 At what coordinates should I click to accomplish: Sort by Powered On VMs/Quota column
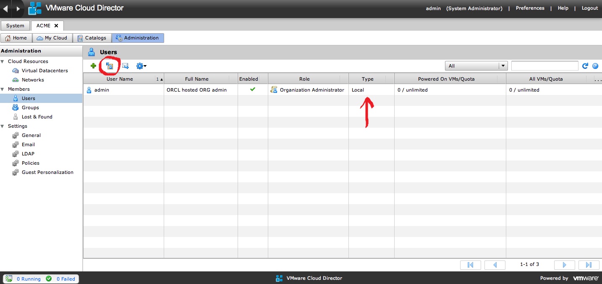click(450, 79)
